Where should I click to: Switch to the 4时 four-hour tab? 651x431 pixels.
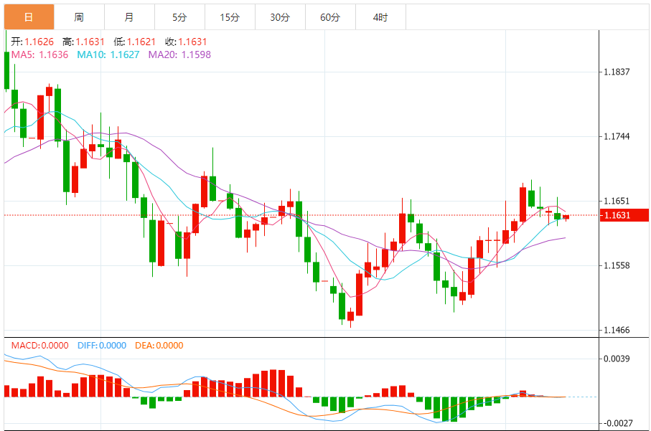click(x=380, y=16)
